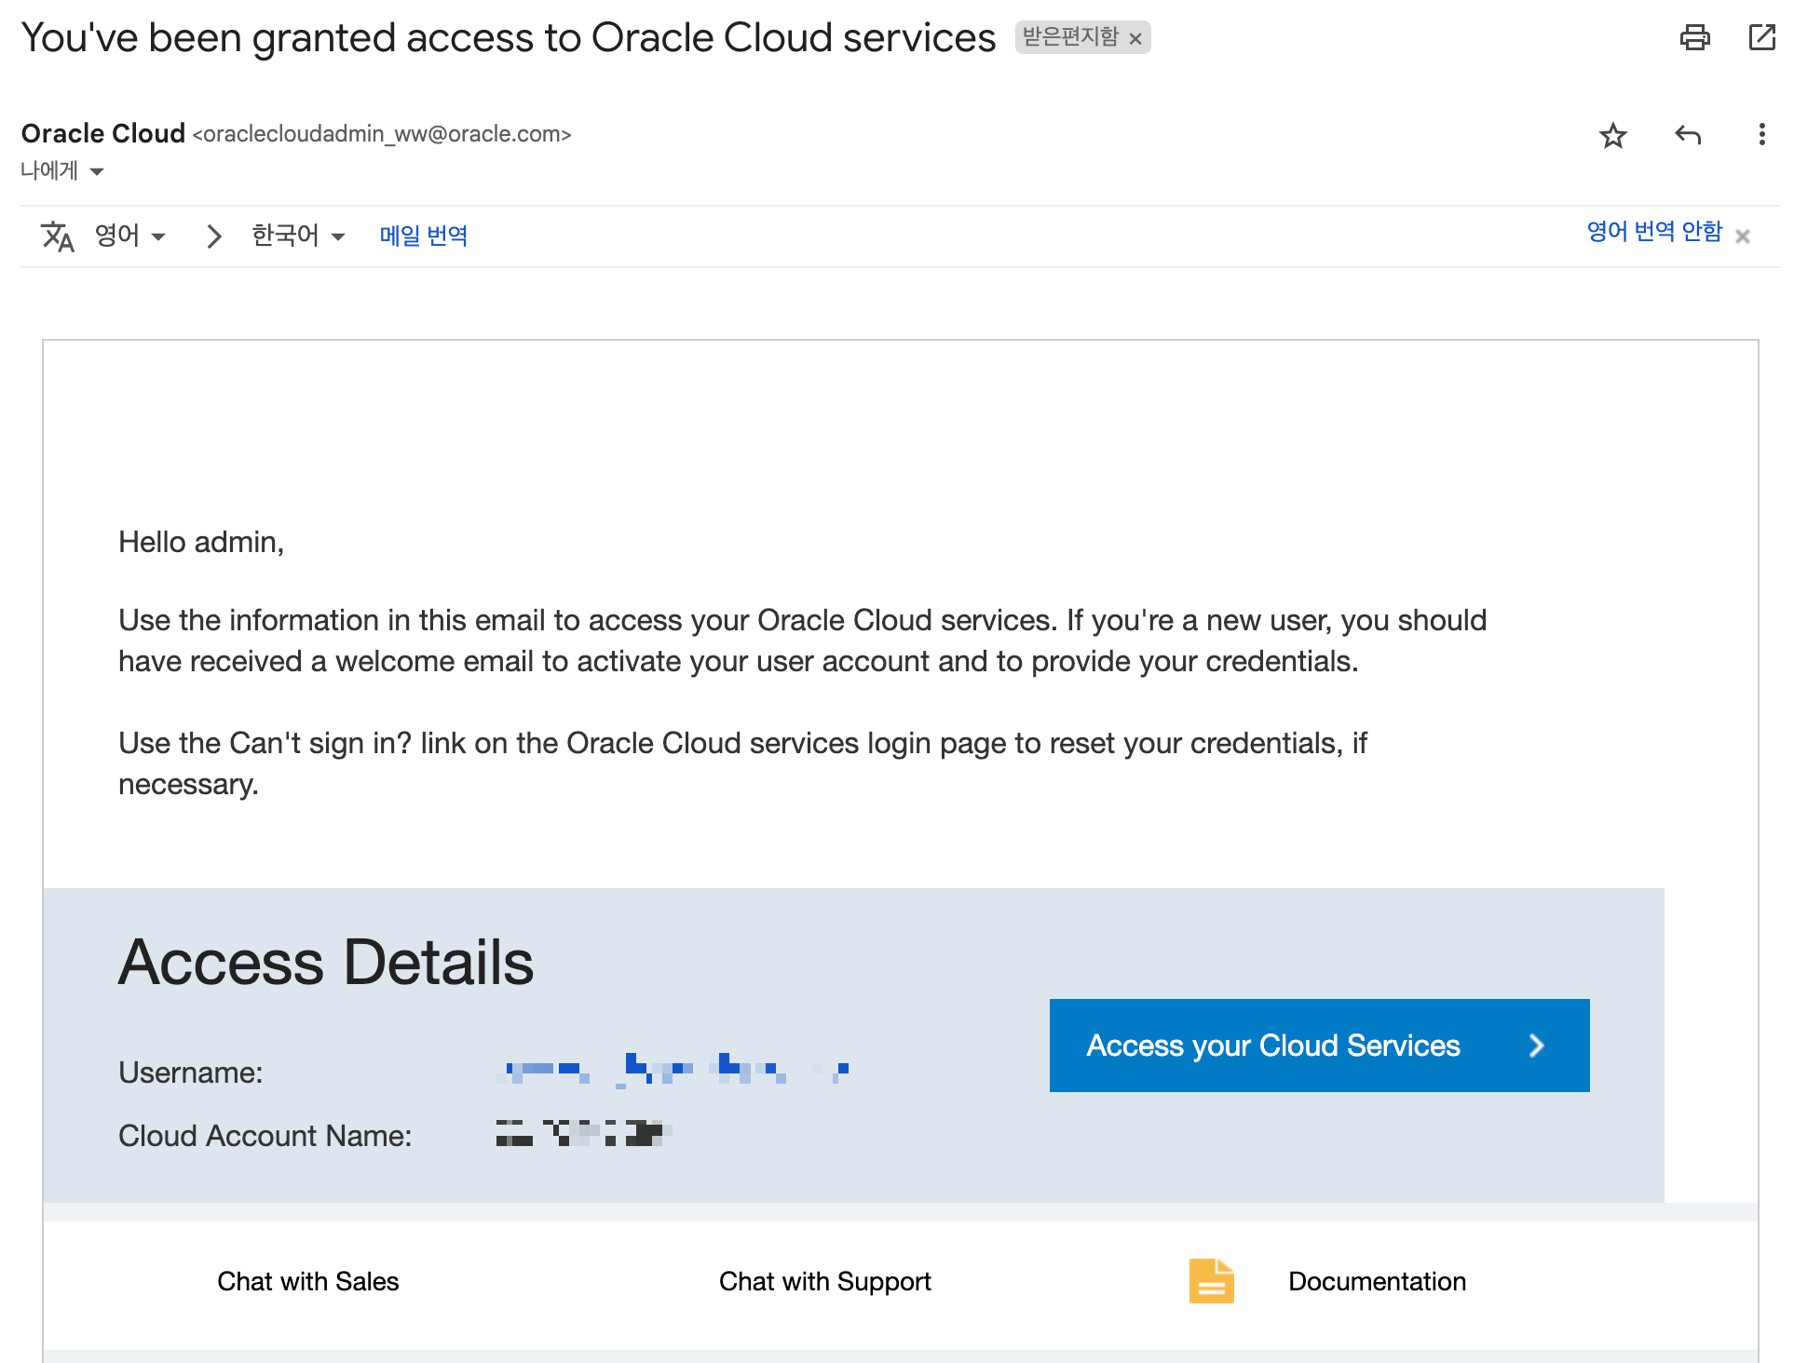This screenshot has height=1363, width=1794.
Task: Open the three-dot more options menu
Action: (x=1760, y=135)
